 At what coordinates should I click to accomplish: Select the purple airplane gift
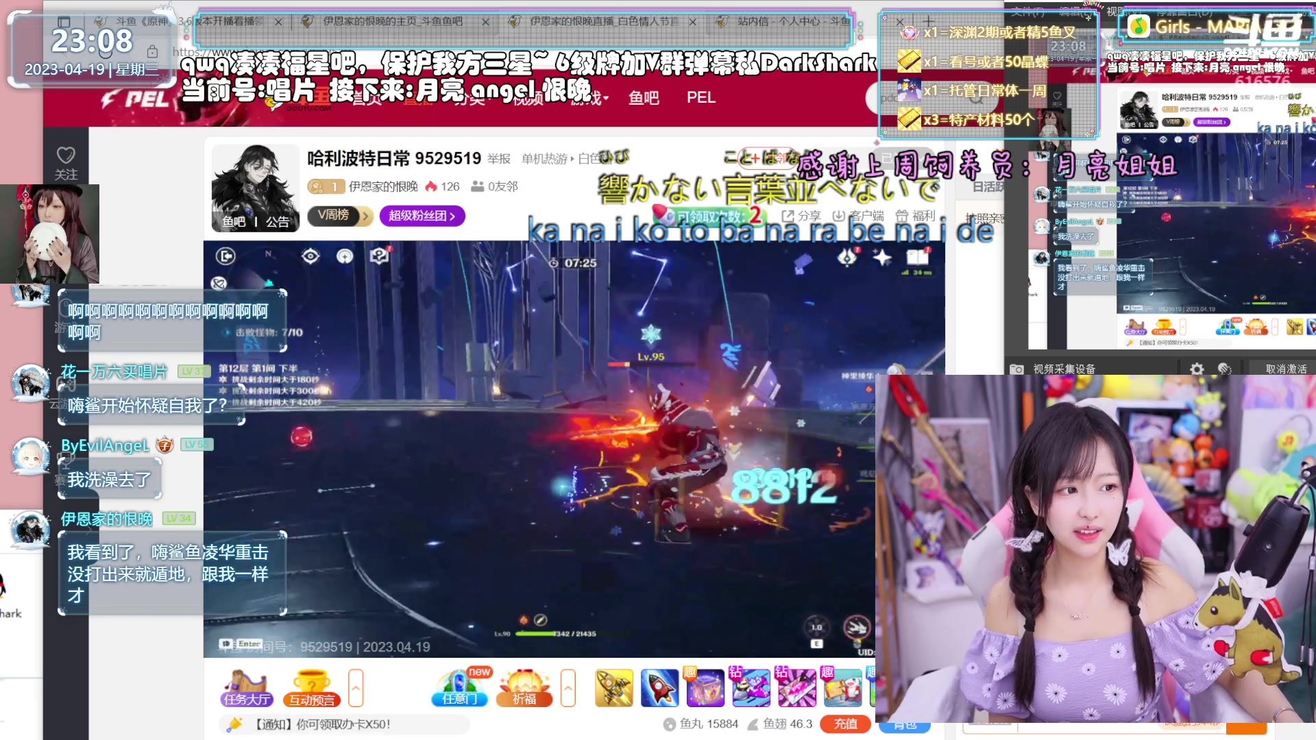pos(751,688)
